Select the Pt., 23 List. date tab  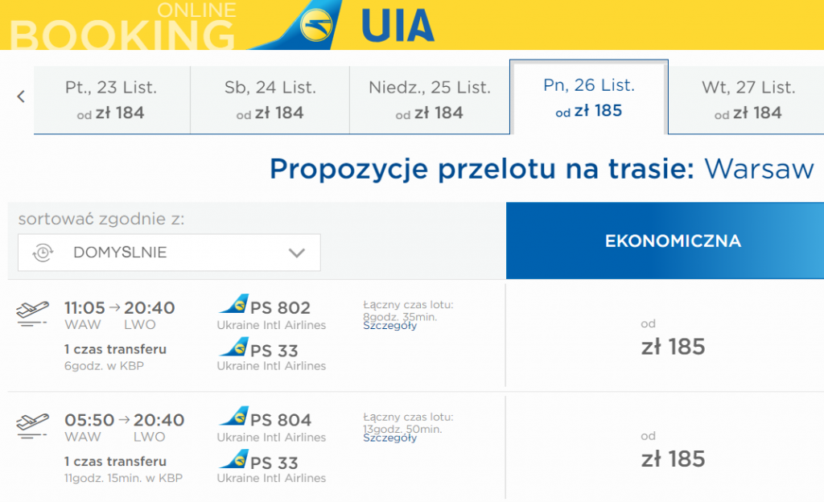pyautogui.click(x=111, y=100)
